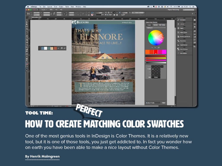Viewport: 222px width, 166px height.
Task: Click the volume icon in menu bar
Action: point(168,6)
